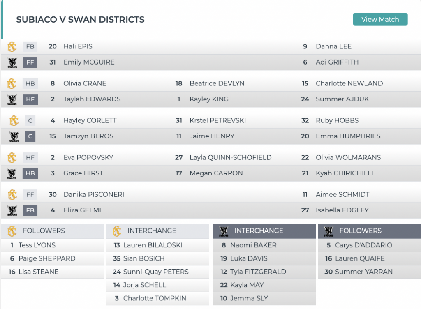421x309 pixels.
Task: Open Sunni-Quay PETERS from Subiaco interchange
Action: [x=156, y=272]
